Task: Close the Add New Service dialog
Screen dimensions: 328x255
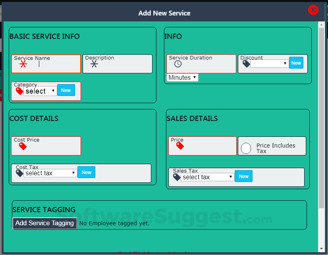Action: (313, 10)
